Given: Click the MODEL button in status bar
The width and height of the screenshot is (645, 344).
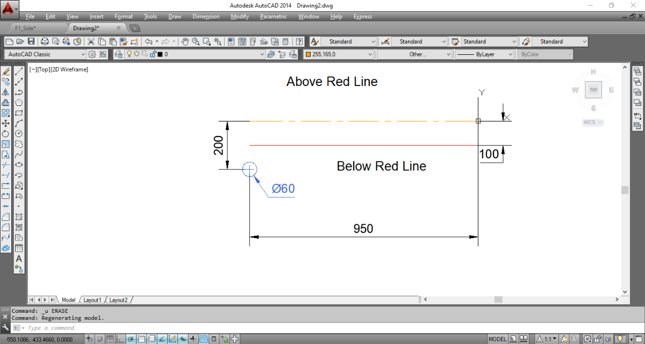Looking at the screenshot, I should (497, 339).
